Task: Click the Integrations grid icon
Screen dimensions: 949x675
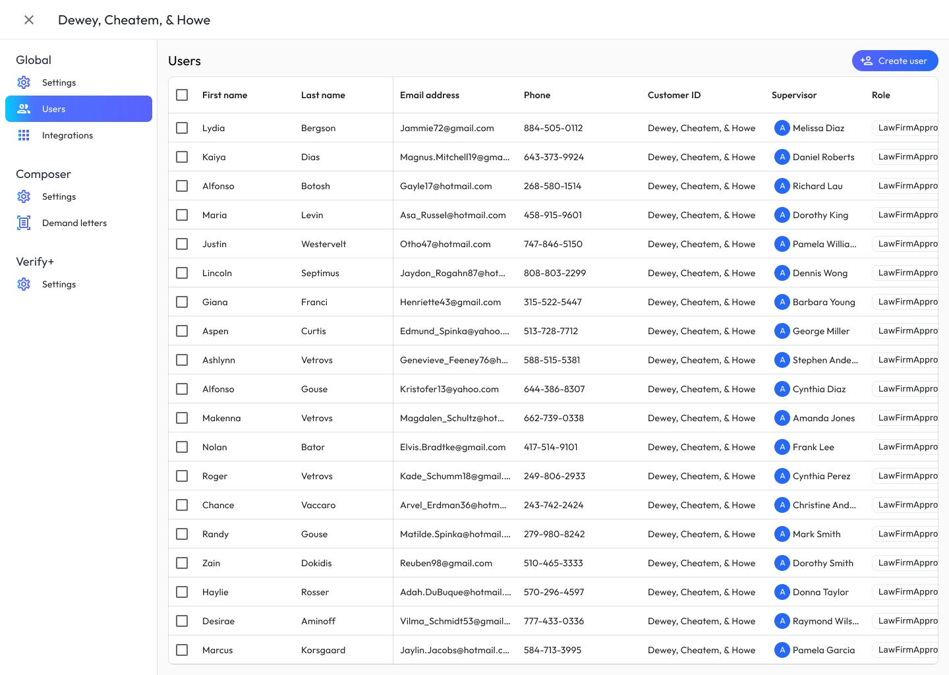Action: click(24, 135)
